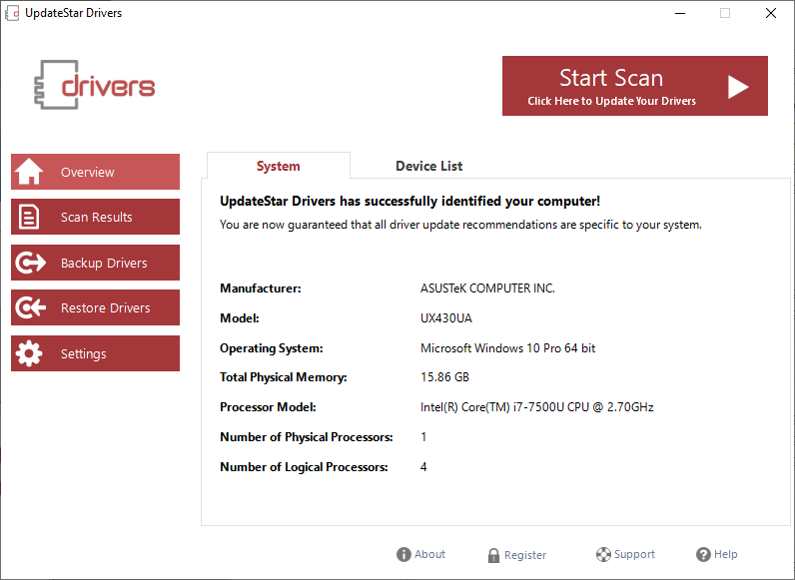Click the document icon beside Scan Results
The width and height of the screenshot is (795, 580).
click(30, 217)
